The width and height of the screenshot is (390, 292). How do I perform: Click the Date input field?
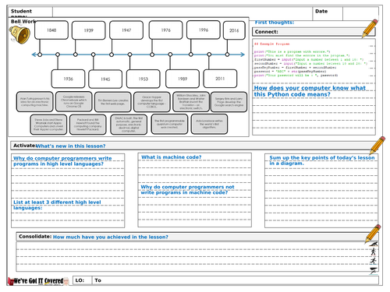tap(360, 13)
